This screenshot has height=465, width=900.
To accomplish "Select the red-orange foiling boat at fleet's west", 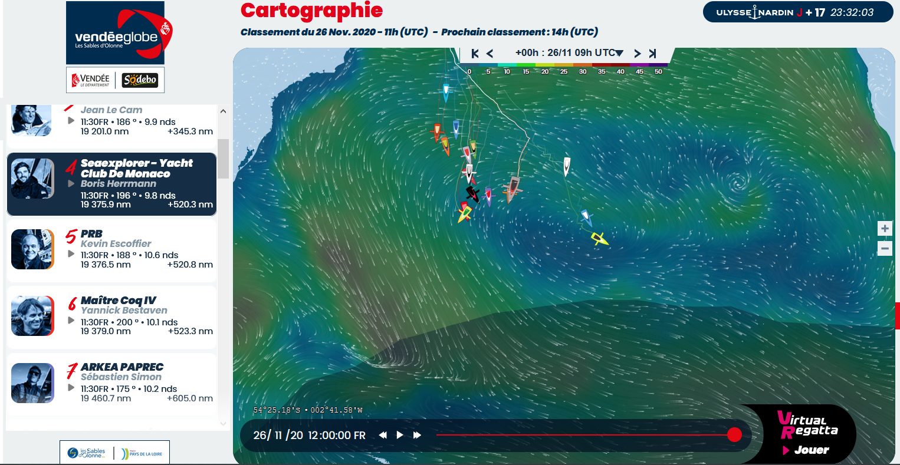I will (437, 132).
